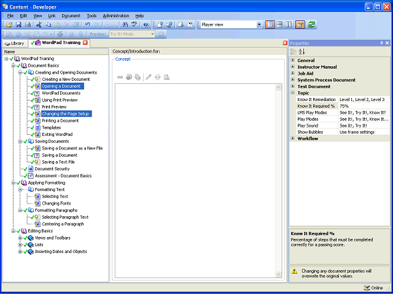The height and width of the screenshot is (294, 393).
Task: Open the Link menu
Action: click(52, 15)
